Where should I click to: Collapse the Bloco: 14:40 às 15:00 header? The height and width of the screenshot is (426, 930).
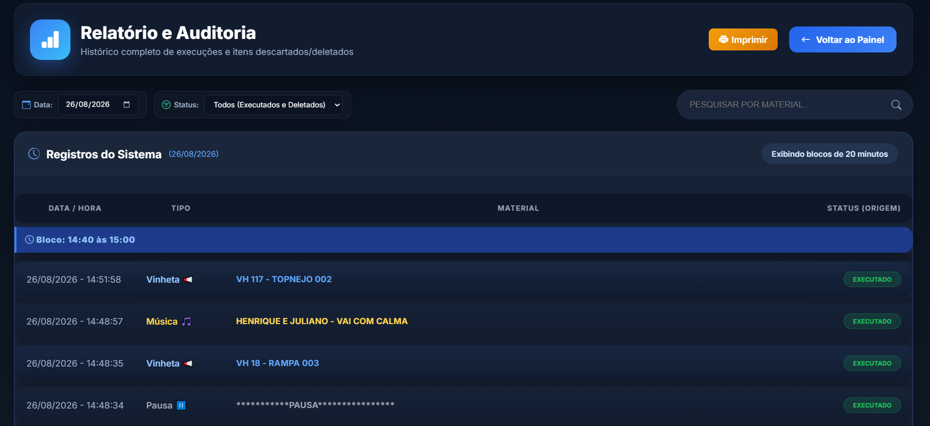coord(464,240)
